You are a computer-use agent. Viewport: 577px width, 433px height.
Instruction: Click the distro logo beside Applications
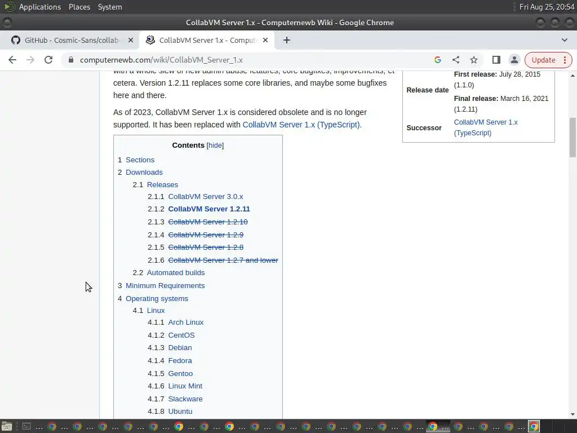[9, 7]
